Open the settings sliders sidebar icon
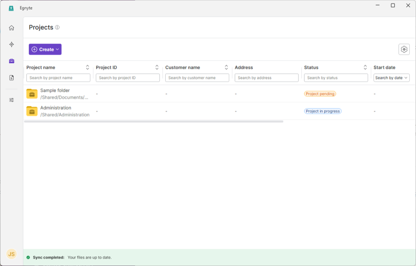This screenshot has height=266, width=416. point(12,100)
